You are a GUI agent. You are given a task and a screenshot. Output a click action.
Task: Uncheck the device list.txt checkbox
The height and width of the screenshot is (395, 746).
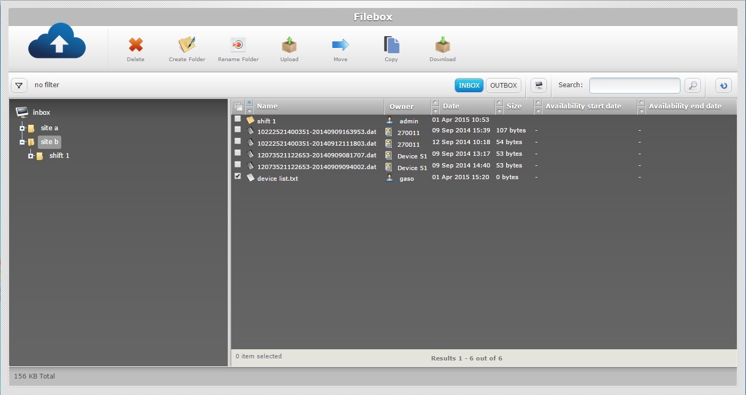tap(238, 176)
